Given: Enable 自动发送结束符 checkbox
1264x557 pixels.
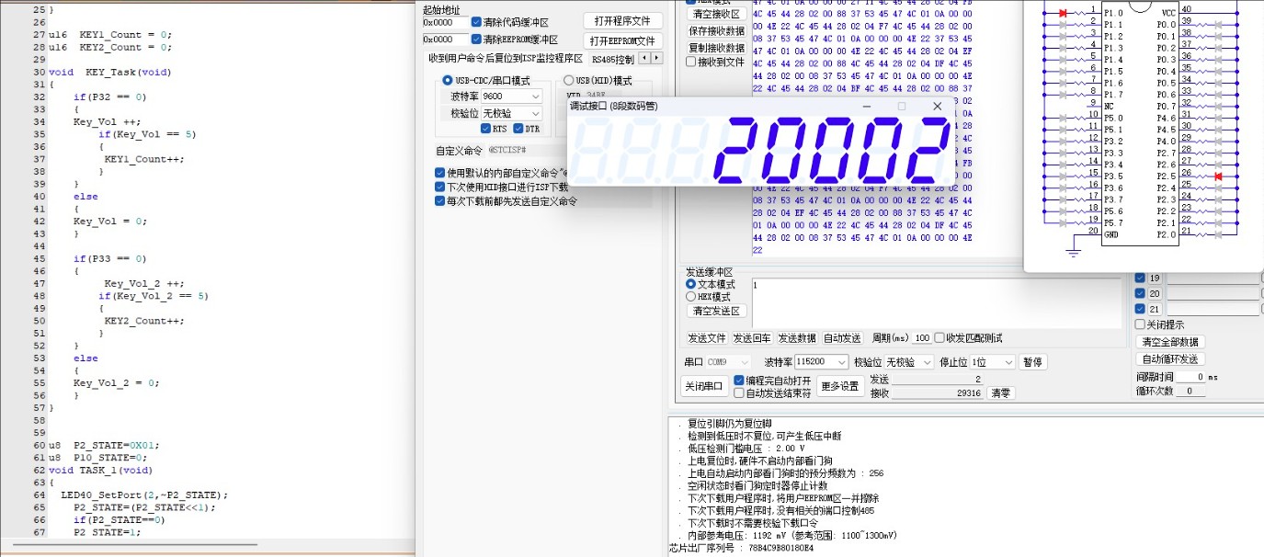Looking at the screenshot, I should (739, 393).
